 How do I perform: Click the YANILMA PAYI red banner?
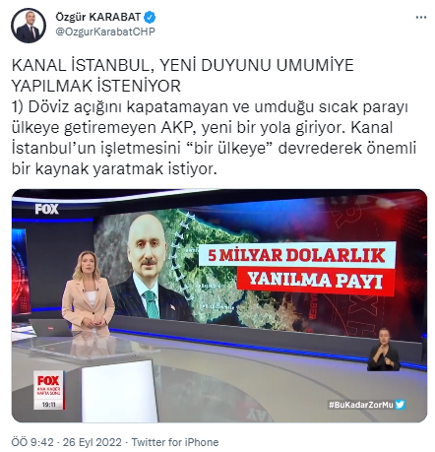(x=315, y=281)
